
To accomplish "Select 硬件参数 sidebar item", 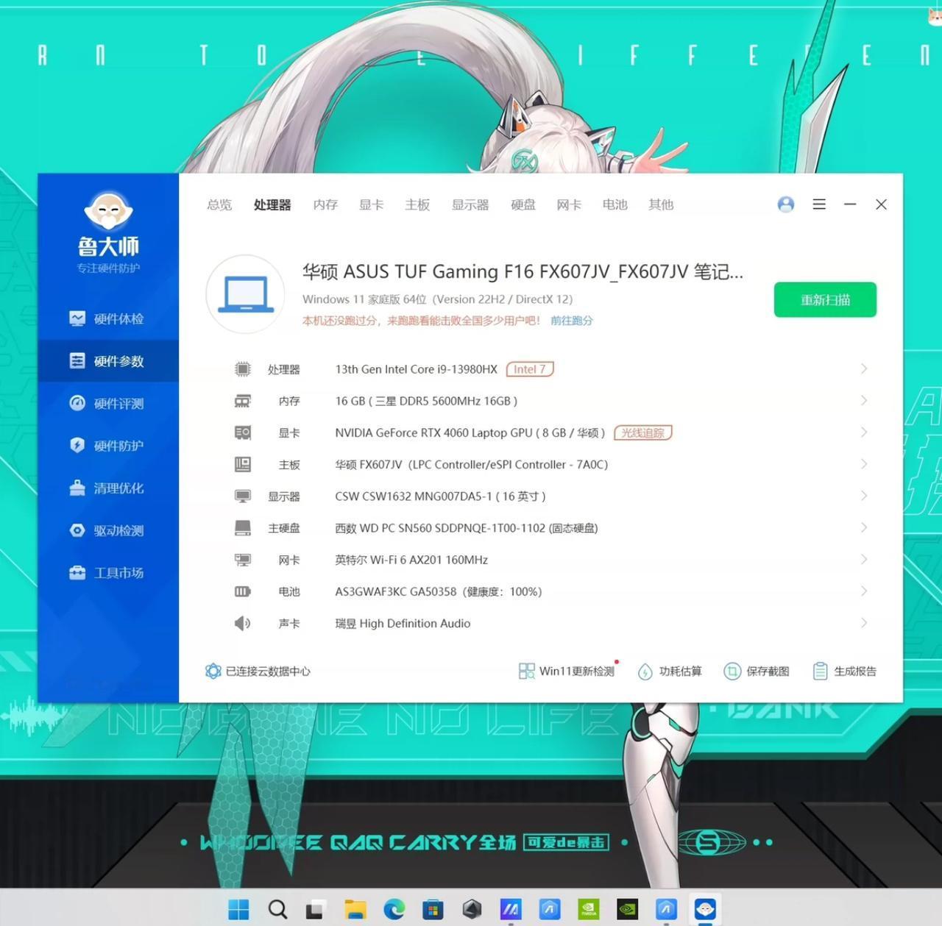I will pos(107,361).
